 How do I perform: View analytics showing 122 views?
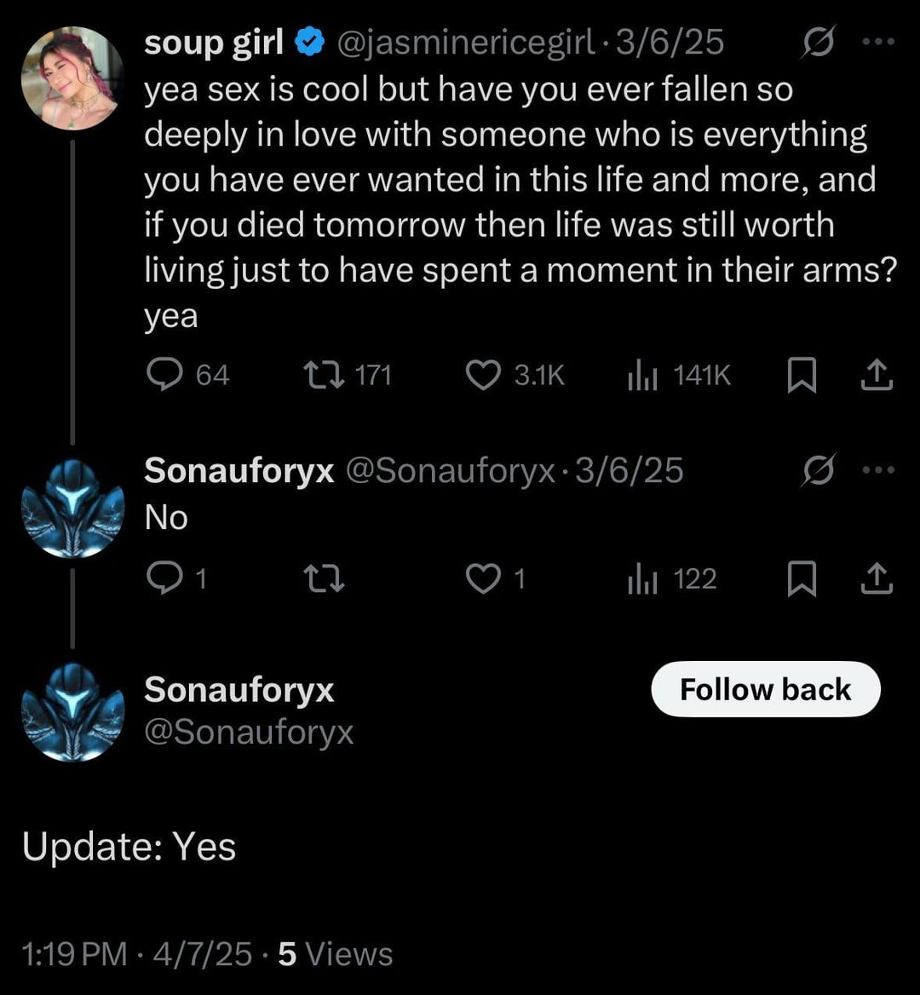[642, 579]
